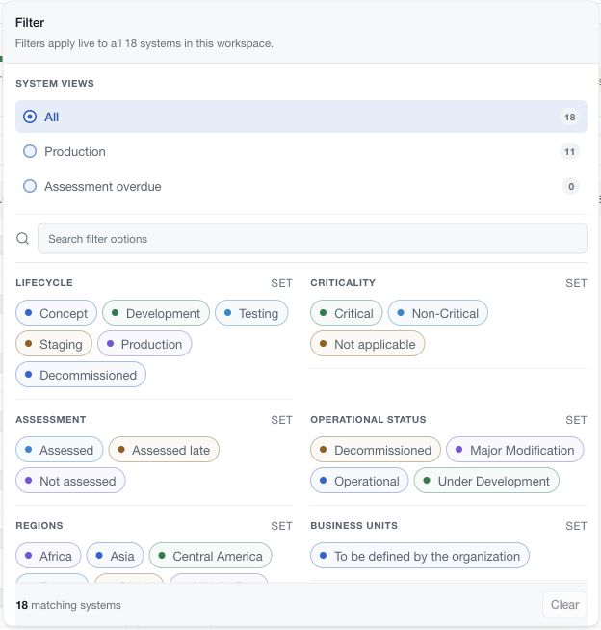
Task: Click SET next to Lifecycle
Action: 281,283
